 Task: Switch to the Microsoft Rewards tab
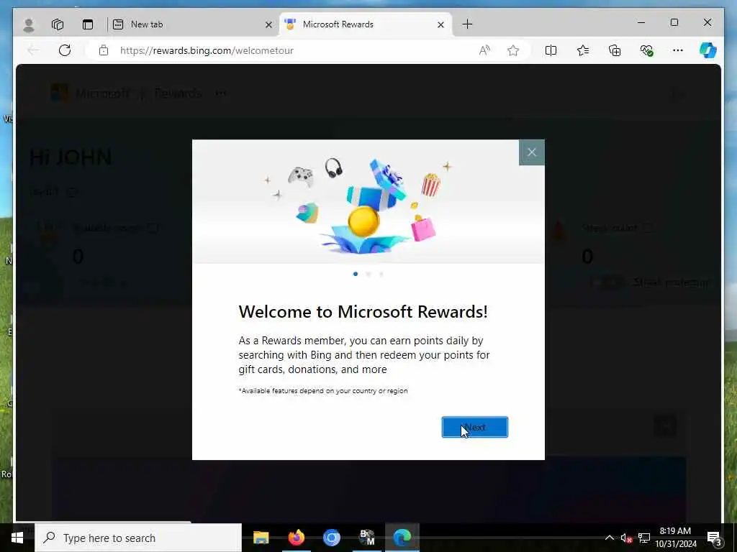[x=366, y=24]
